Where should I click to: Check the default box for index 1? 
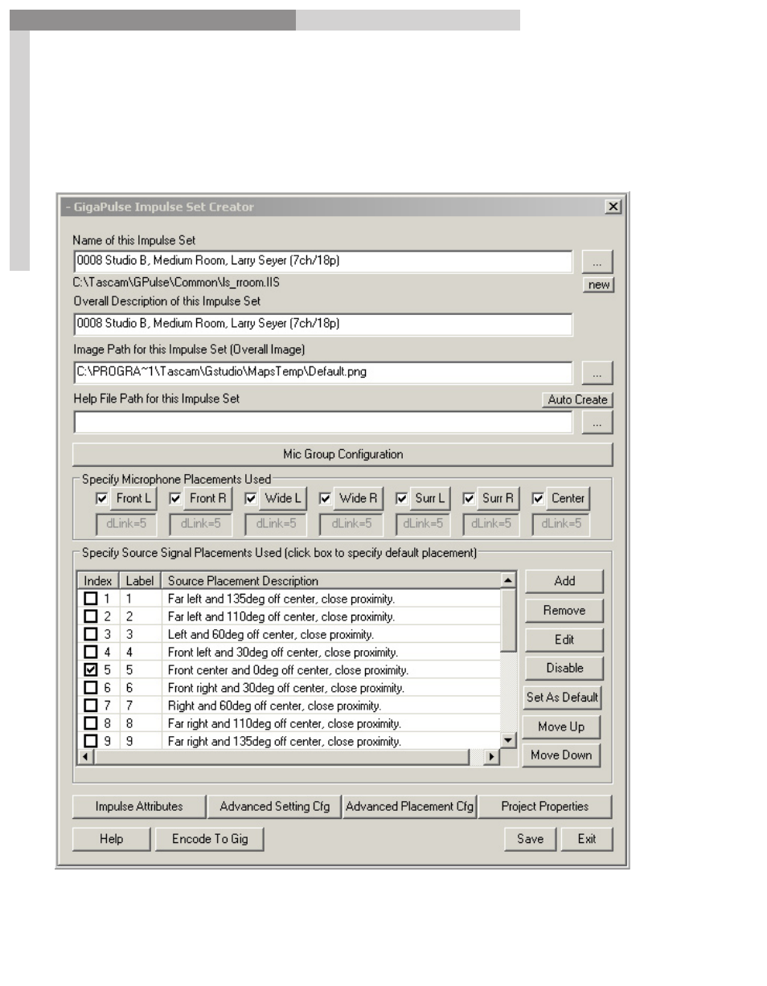tap(91, 599)
